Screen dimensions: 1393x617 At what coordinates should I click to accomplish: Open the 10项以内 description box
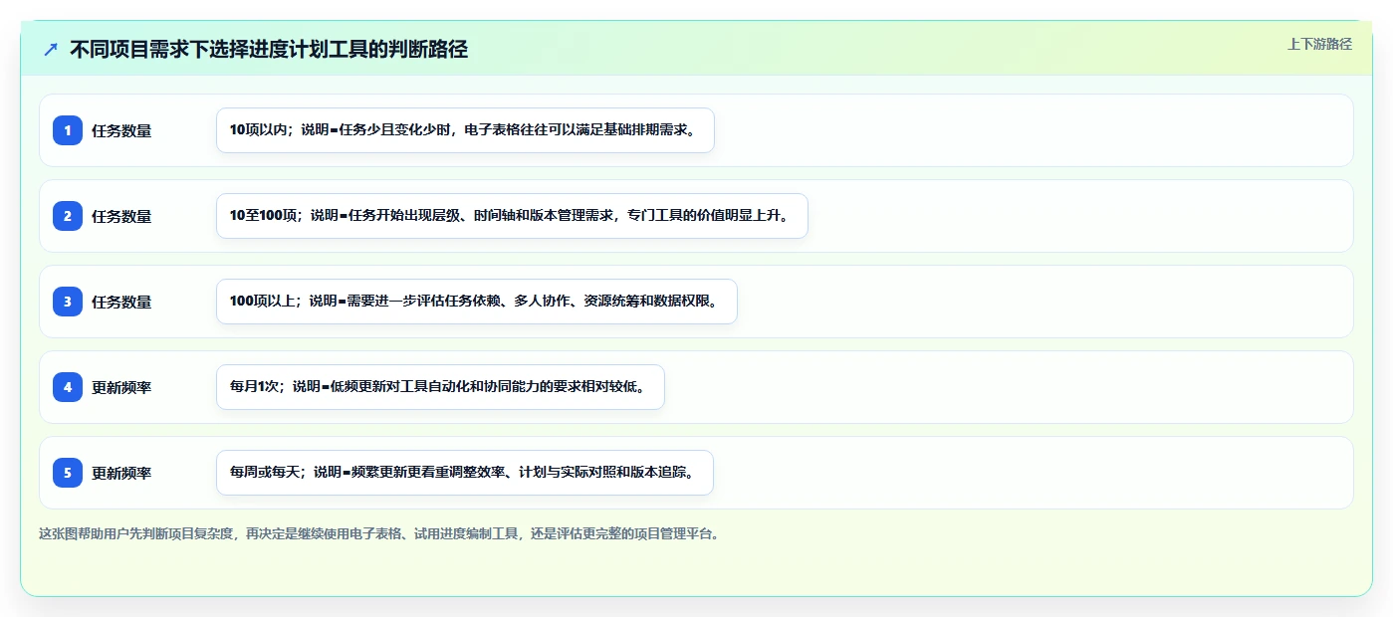click(x=465, y=130)
